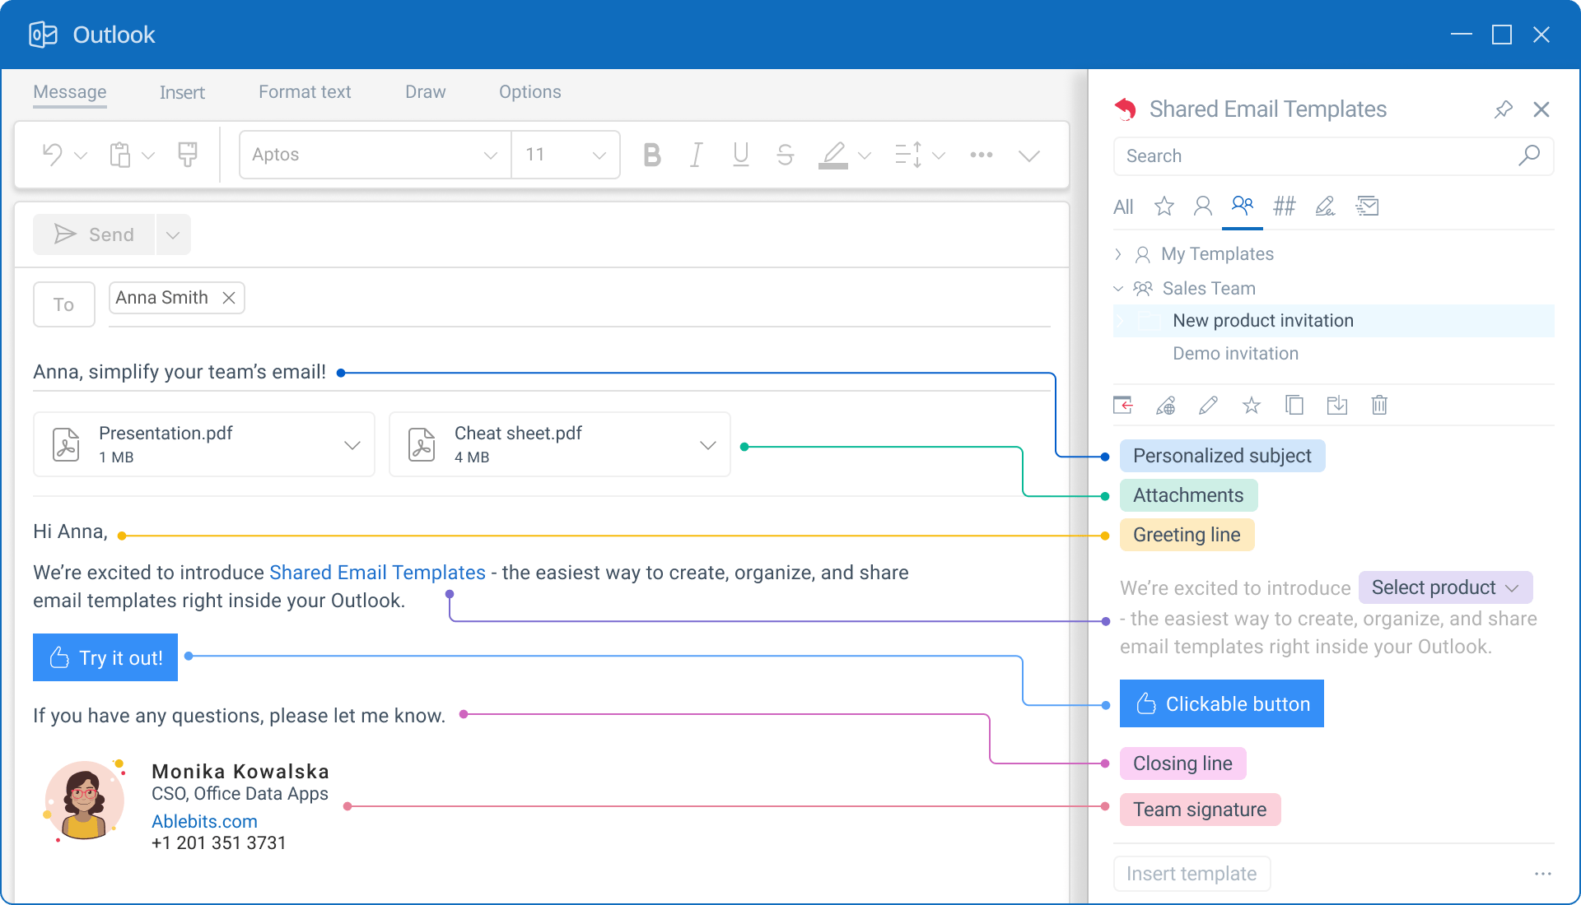The image size is (1581, 905).
Task: Click the line spacing icon
Action: click(908, 155)
